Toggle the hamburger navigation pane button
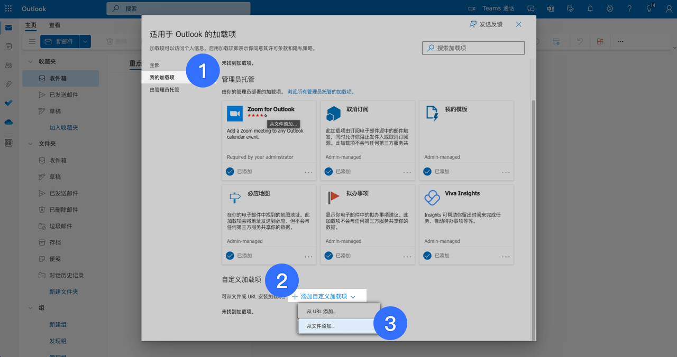The height and width of the screenshot is (357, 677). point(32,41)
